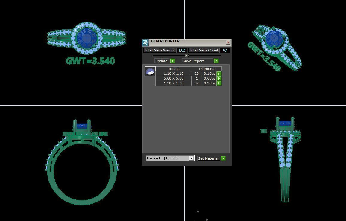This screenshot has height=221, width=346.
Task: Click green arrow on the 1.10 X 1.10 row
Action: (219, 74)
